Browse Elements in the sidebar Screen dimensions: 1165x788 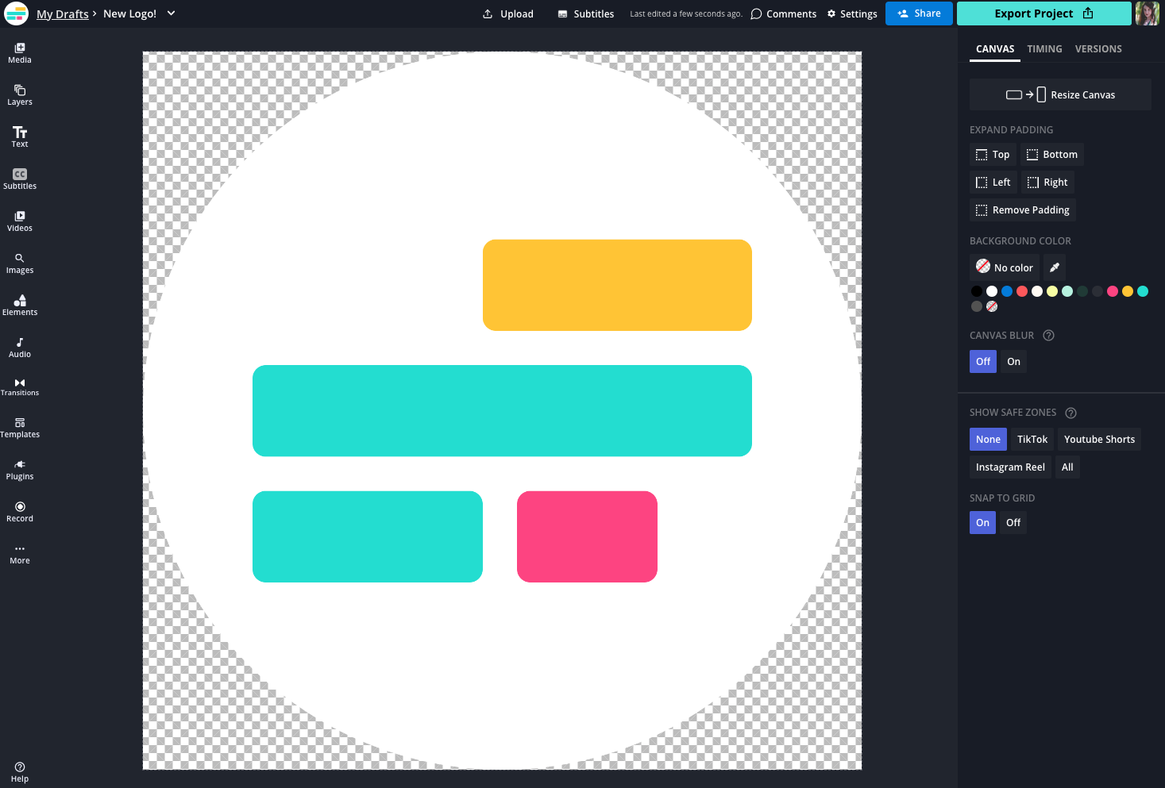coord(19,305)
